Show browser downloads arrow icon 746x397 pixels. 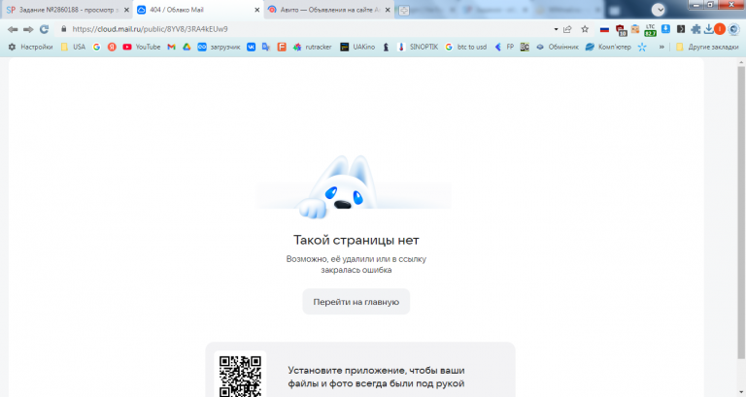708,29
